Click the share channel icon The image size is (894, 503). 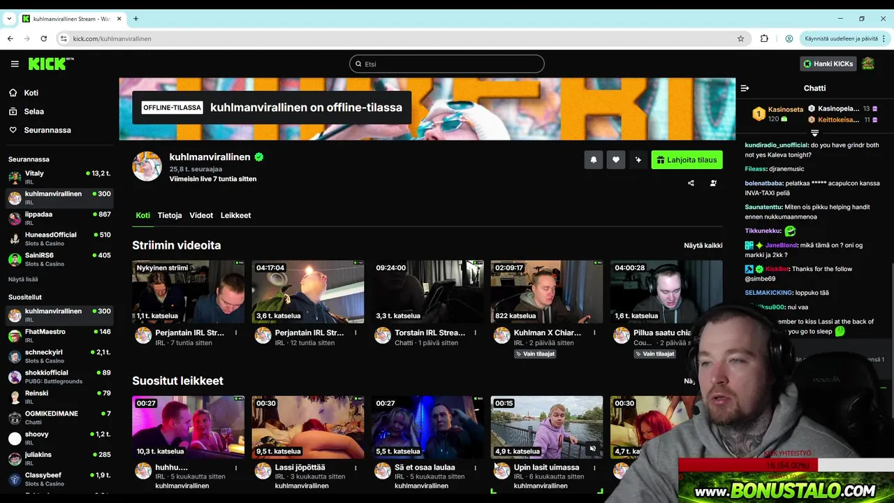point(691,183)
